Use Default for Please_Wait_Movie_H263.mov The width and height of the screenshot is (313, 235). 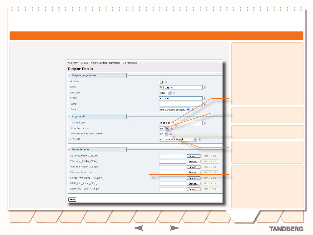click(210, 178)
